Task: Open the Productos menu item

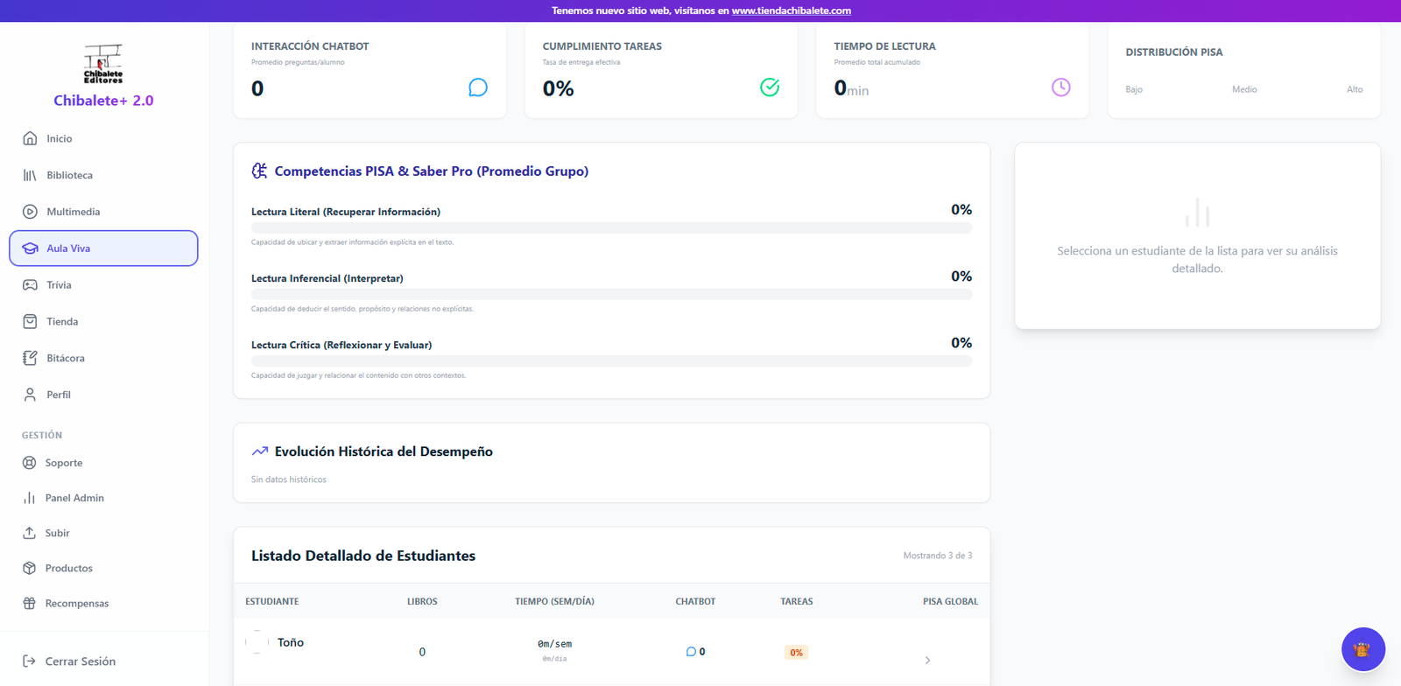Action: coord(68,568)
